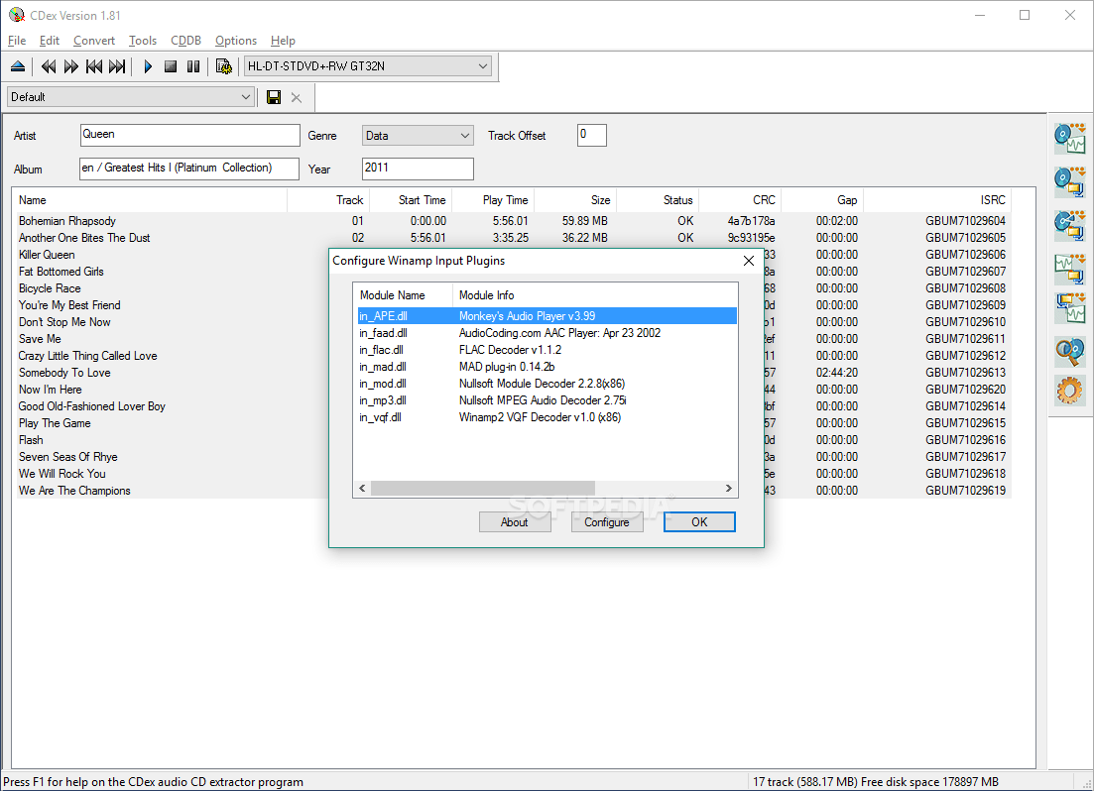Select the in_mp3.dll plugin row

[547, 400]
